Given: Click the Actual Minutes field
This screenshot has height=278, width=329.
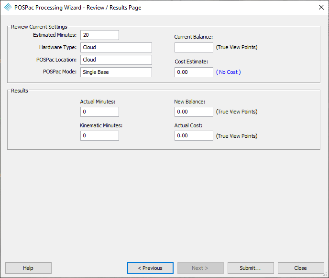Looking at the screenshot, I should tap(99, 112).
